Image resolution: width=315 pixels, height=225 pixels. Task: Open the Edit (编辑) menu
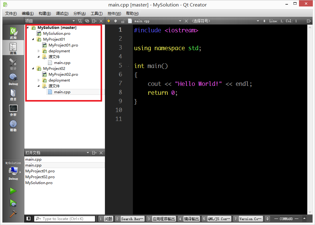click(28, 14)
